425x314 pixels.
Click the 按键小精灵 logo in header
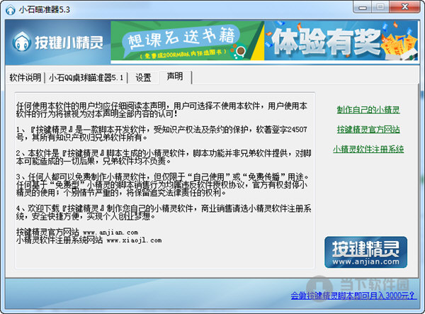pos(58,42)
